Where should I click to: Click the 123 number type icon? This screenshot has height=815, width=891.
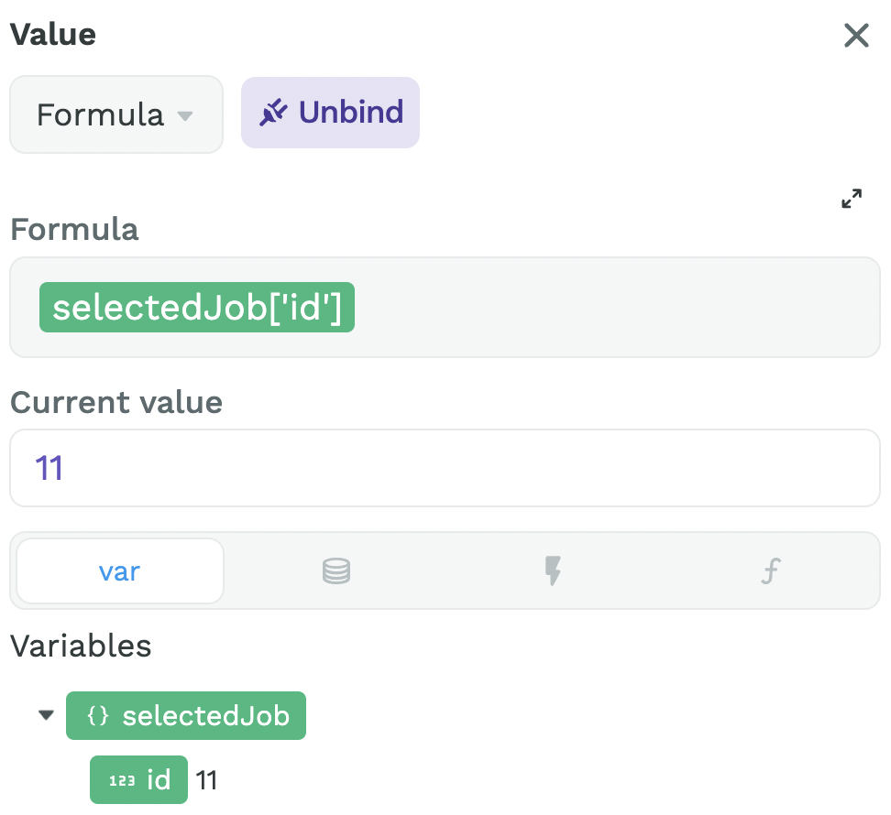point(122,781)
